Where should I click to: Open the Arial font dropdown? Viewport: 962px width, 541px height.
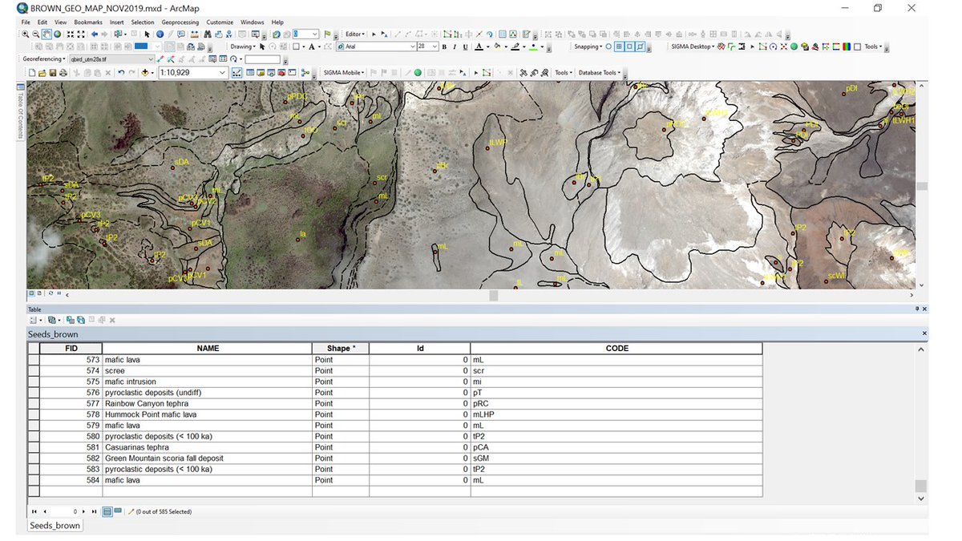[413, 46]
